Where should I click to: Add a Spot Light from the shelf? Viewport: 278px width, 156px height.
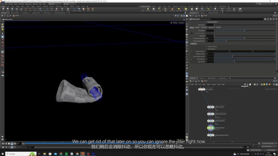tap(154, 9)
